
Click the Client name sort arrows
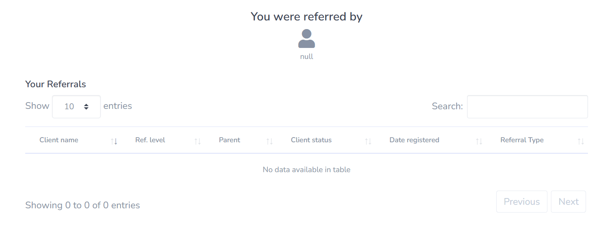click(114, 141)
